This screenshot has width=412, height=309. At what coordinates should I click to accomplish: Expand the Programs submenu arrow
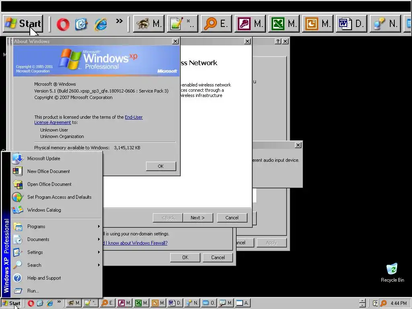[99, 226]
